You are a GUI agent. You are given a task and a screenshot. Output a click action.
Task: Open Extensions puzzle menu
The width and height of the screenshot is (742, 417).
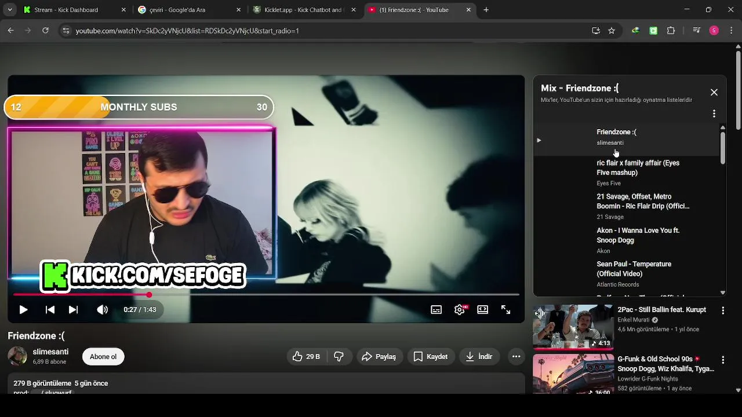click(671, 31)
